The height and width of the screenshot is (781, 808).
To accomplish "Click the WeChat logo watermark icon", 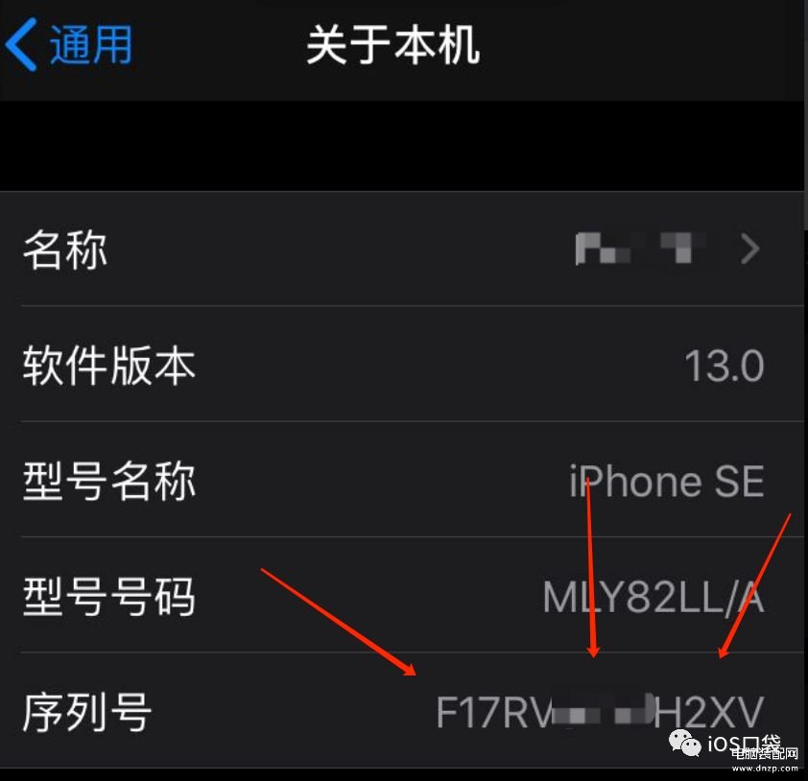I will 685,743.
